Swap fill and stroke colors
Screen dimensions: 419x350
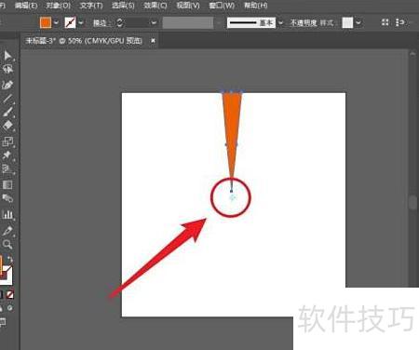click(10, 260)
